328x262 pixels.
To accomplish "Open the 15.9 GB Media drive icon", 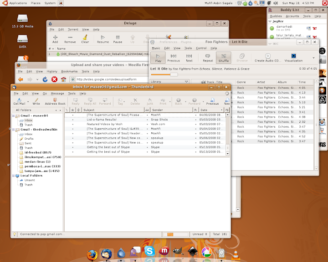I will click(x=23, y=20).
